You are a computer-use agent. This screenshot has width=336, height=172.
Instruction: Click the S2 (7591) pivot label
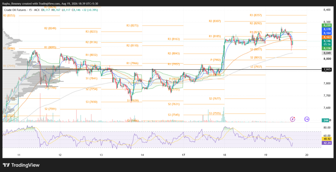point(50,109)
